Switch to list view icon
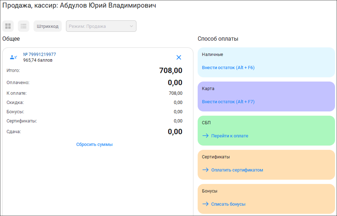Screen dimensions: 337x216 [23, 26]
